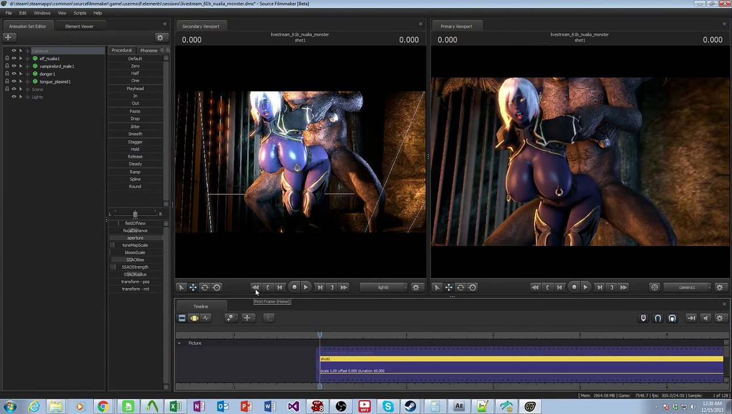Switch timeline to Motion Editor mode
The image size is (732, 414).
(x=194, y=318)
